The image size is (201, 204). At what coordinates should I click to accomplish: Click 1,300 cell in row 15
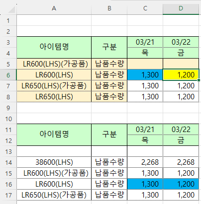click(x=145, y=173)
